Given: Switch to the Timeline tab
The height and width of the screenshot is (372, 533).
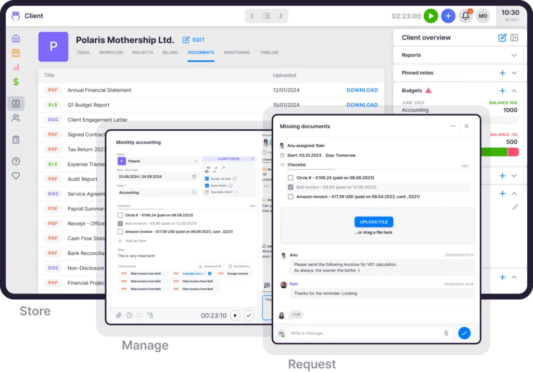Looking at the screenshot, I should click(x=269, y=53).
